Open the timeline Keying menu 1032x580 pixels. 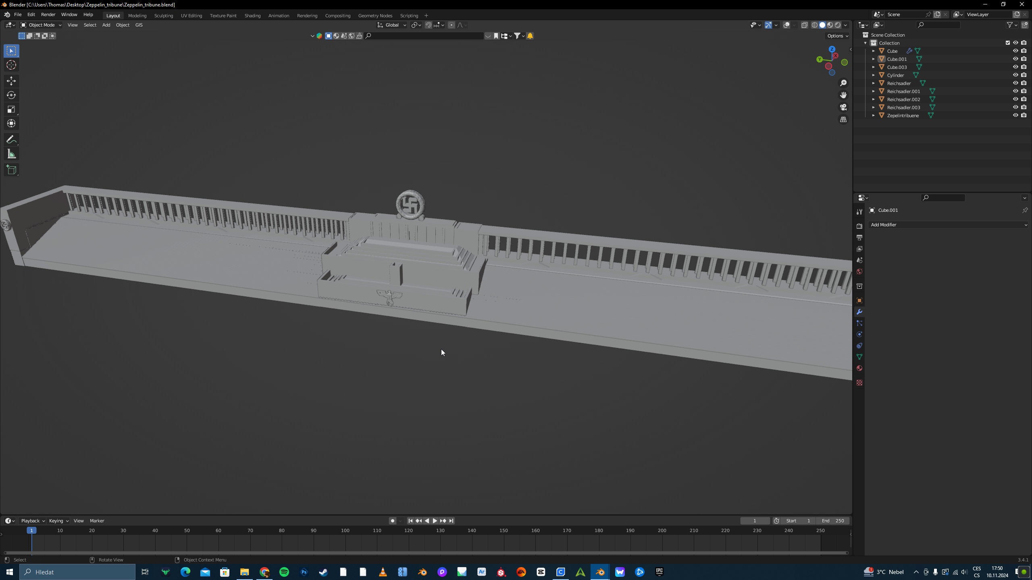pyautogui.click(x=58, y=521)
